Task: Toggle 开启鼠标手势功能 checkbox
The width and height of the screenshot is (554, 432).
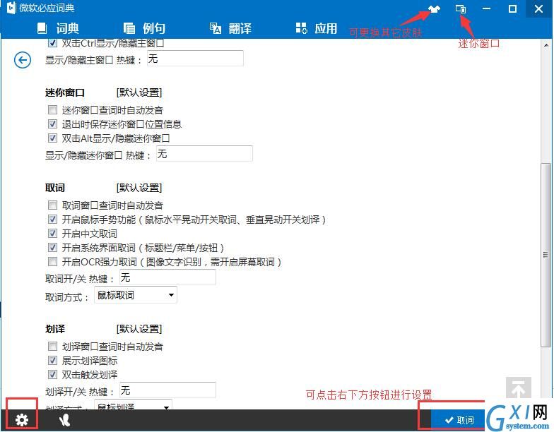Action: (x=52, y=219)
